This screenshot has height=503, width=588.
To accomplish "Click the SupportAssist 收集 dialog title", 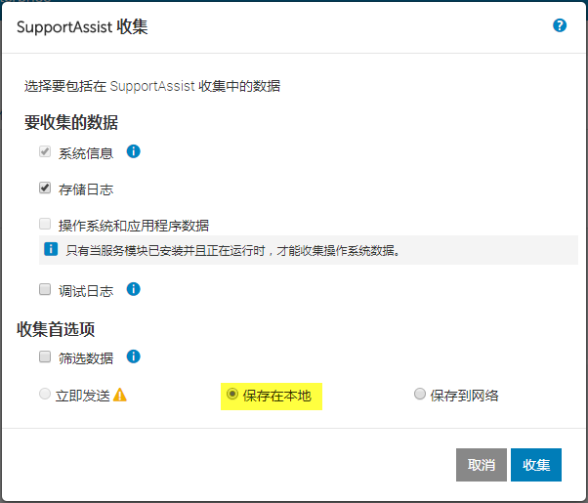I will 82,27.
